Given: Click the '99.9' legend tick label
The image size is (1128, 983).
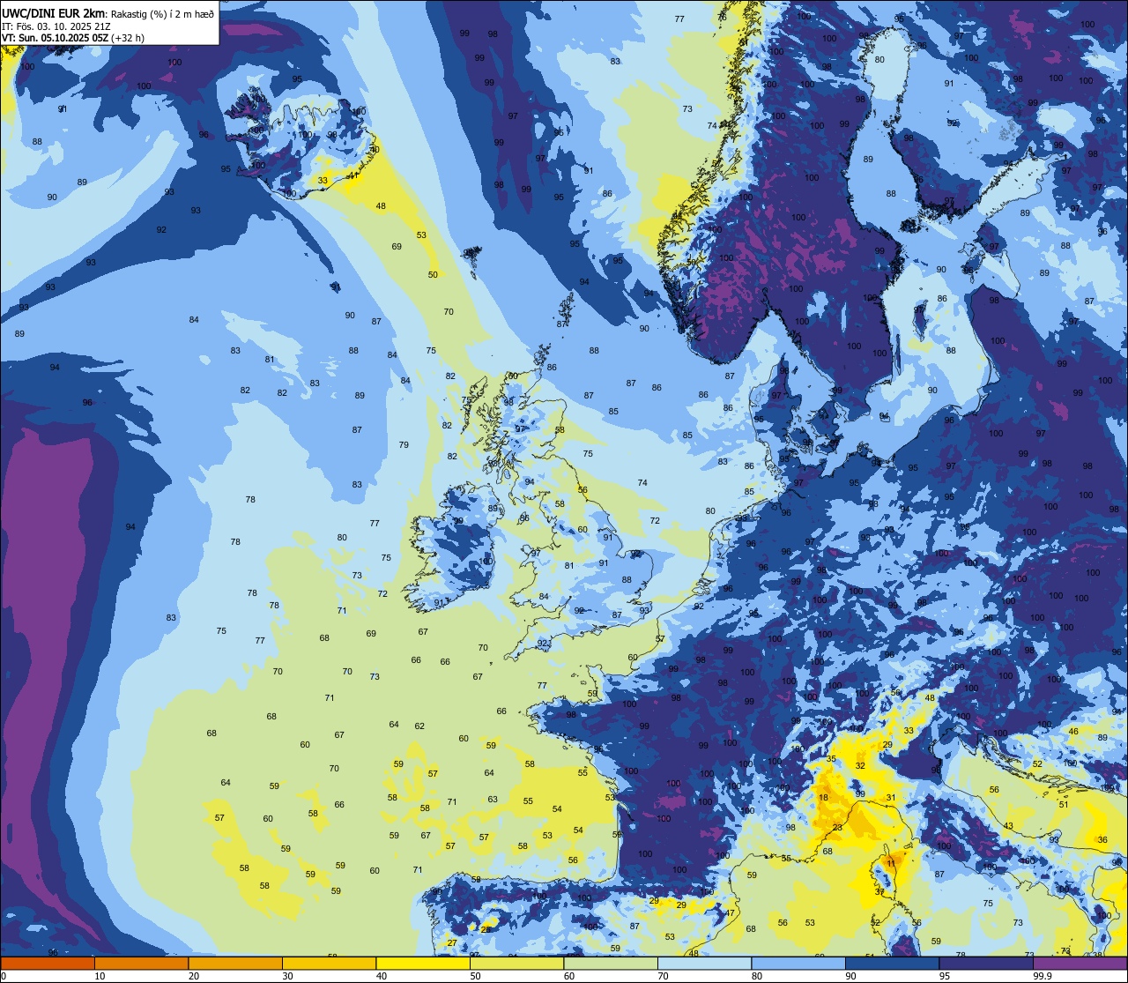Looking at the screenshot, I should point(1043,976).
